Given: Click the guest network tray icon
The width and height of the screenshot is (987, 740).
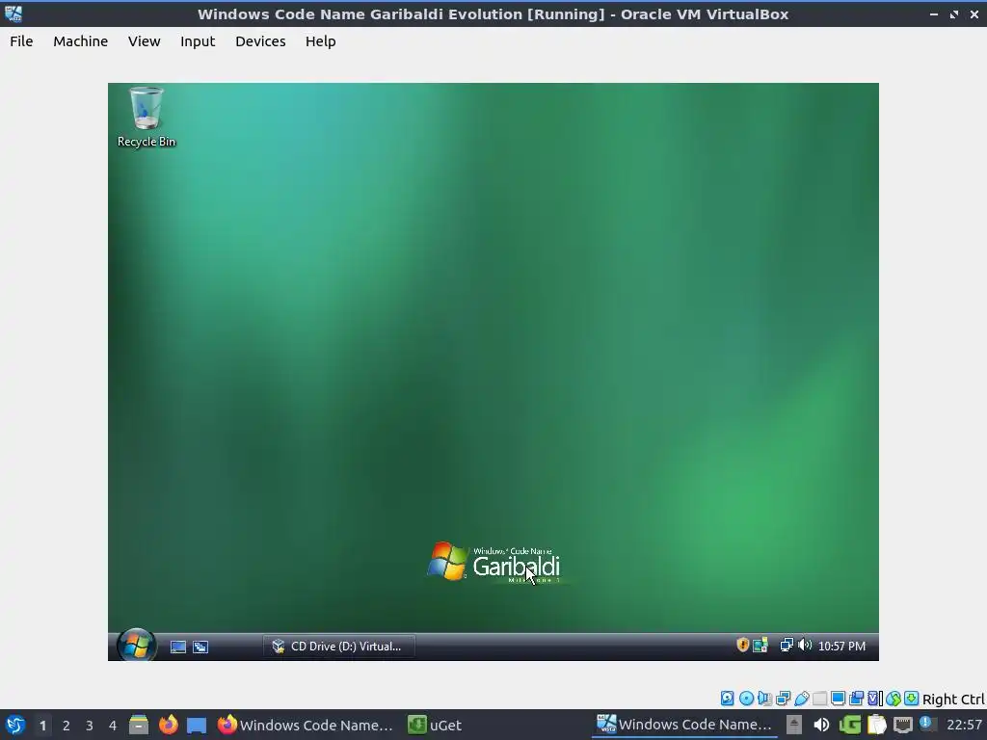Looking at the screenshot, I should point(787,645).
